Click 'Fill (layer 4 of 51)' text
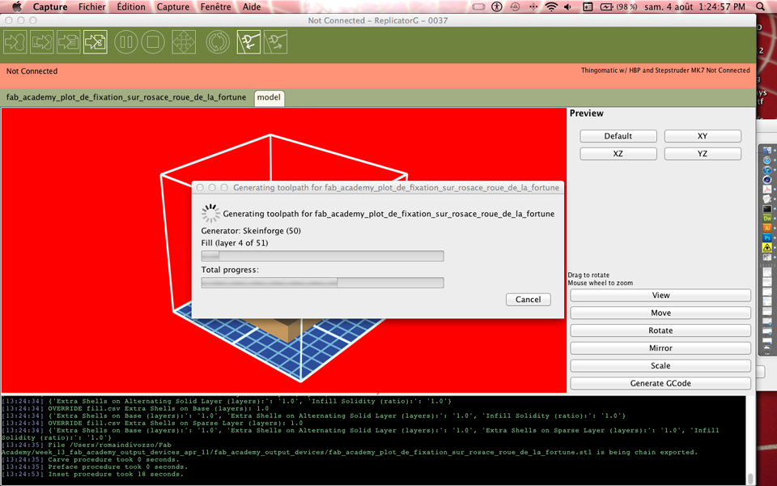 pos(235,243)
